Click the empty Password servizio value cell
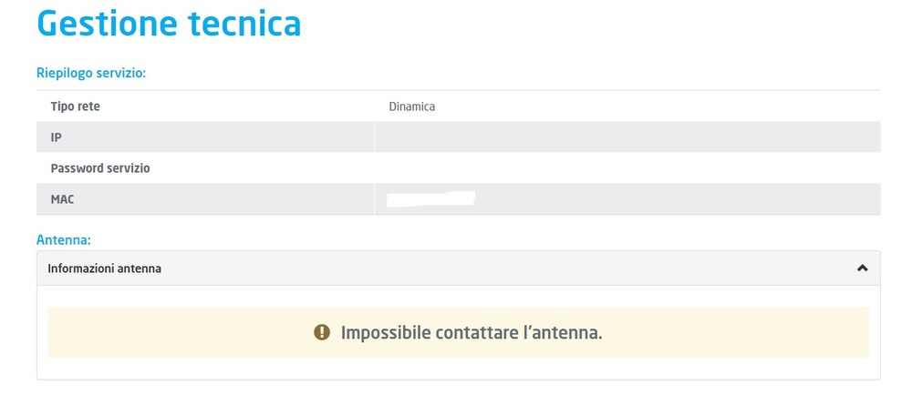The width and height of the screenshot is (912, 395). coord(627,168)
